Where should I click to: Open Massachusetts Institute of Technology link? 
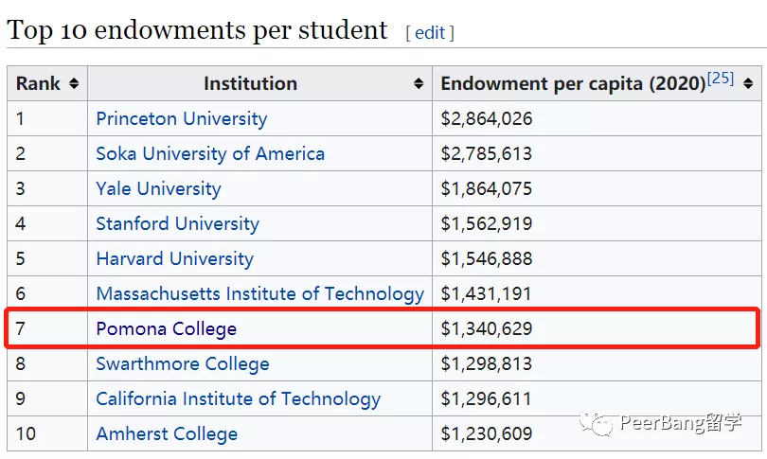pyautogui.click(x=259, y=293)
